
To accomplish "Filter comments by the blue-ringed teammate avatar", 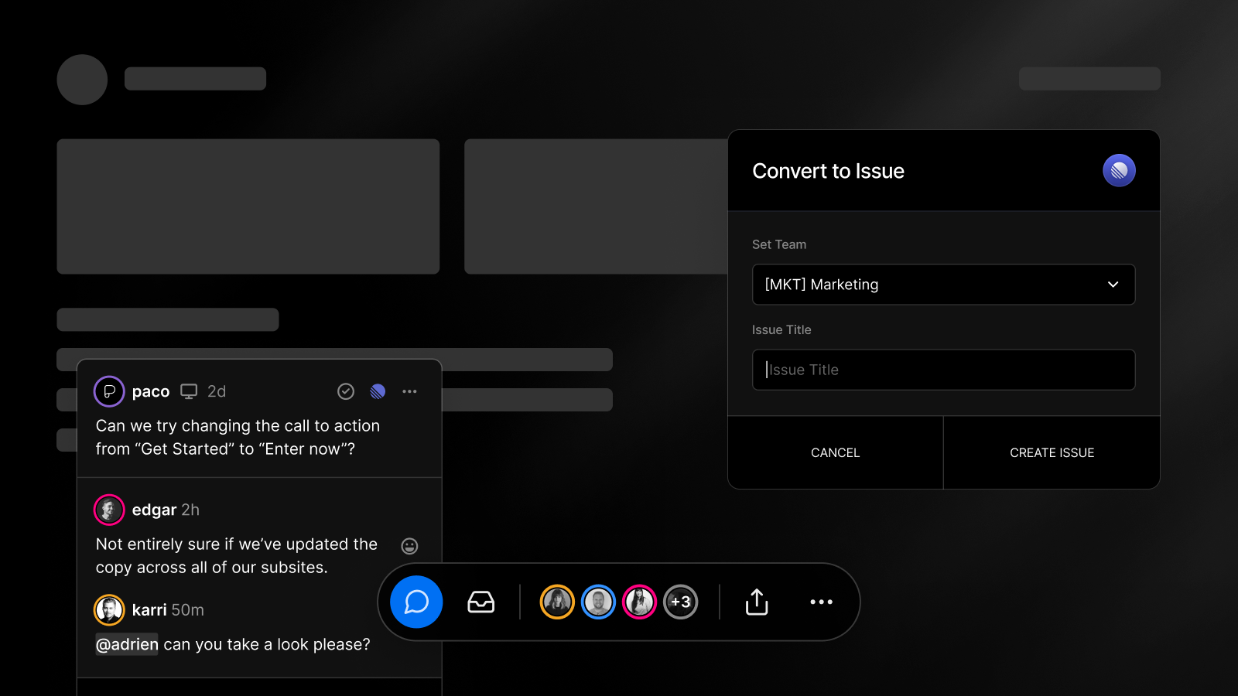I will (597, 602).
